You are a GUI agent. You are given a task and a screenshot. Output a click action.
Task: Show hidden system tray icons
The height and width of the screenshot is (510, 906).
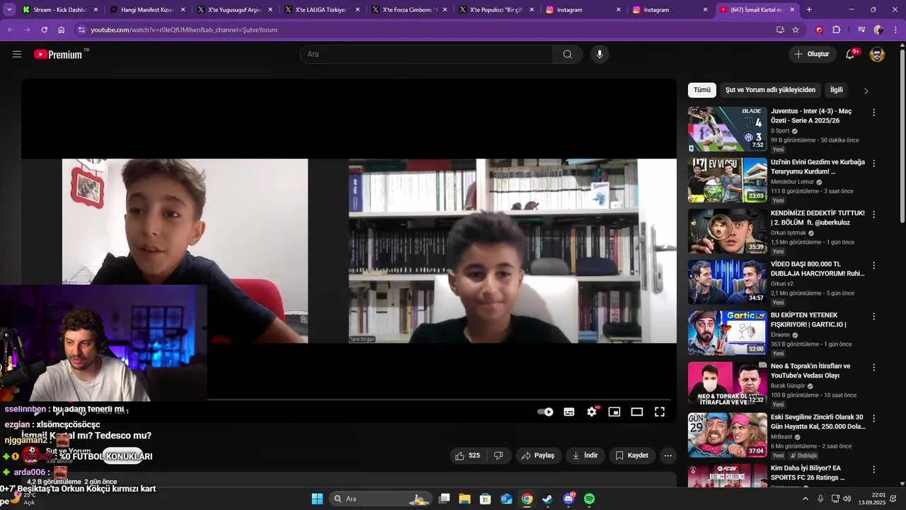tap(805, 499)
